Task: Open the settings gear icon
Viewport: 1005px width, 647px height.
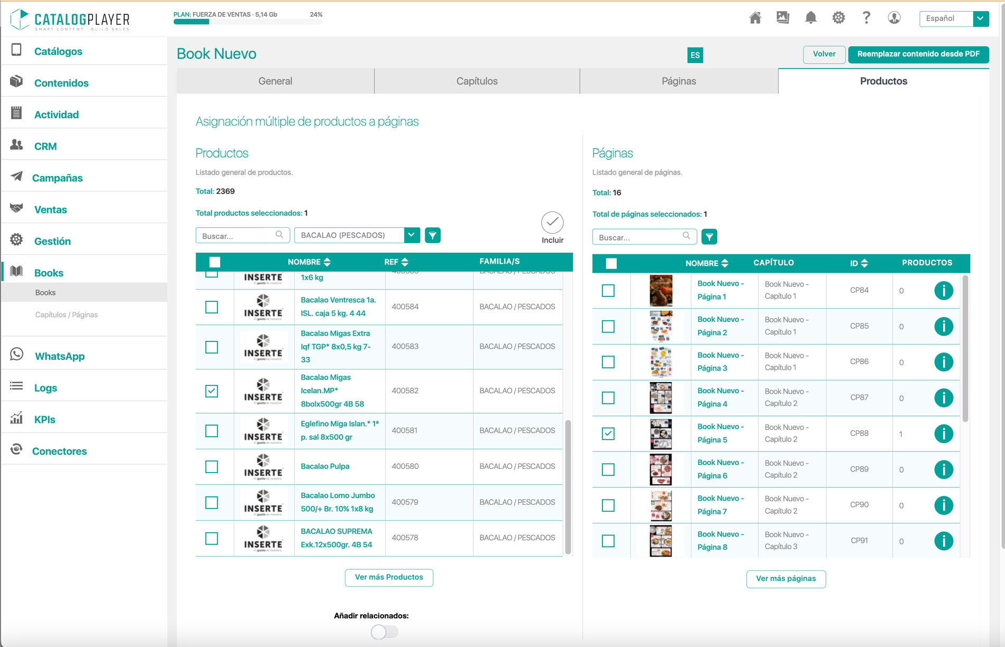Action: (x=838, y=17)
